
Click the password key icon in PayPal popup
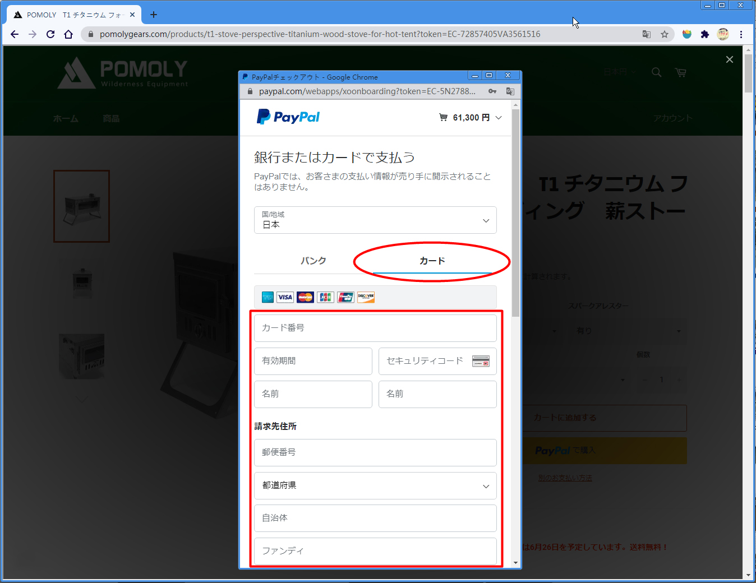pos(492,91)
